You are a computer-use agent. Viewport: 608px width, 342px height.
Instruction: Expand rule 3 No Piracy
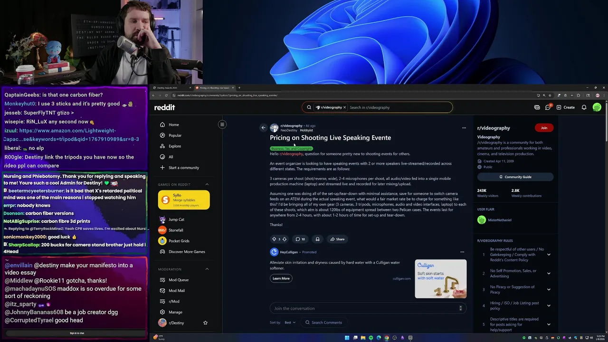tap(549, 289)
